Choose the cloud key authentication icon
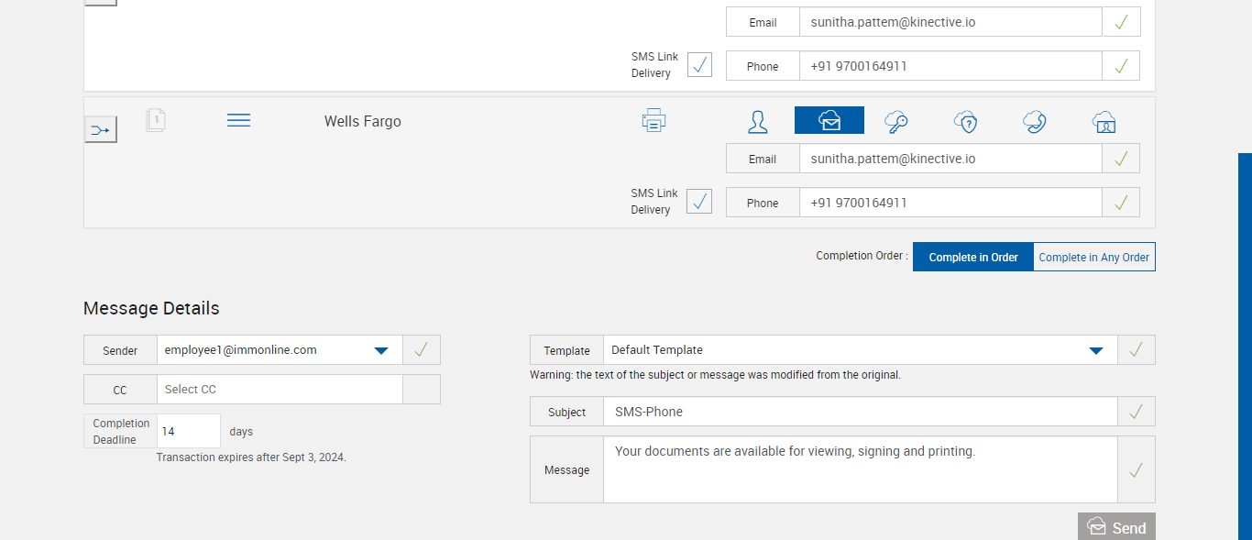 895,121
